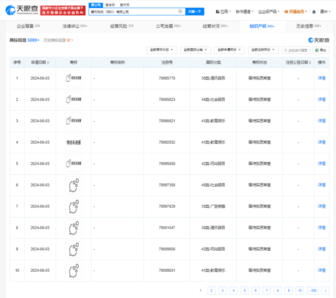Open the 合作通道 dropdown menu
Screen dimensions: 336x298
pyautogui.click(x=244, y=12)
